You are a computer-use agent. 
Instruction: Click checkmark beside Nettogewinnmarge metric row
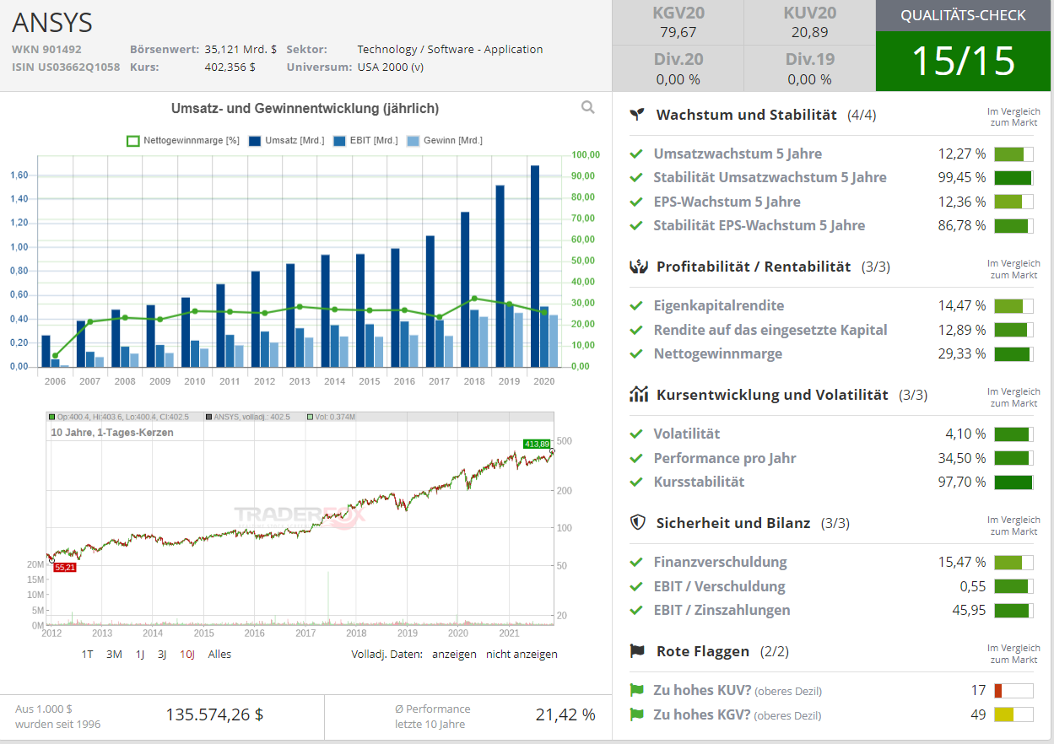tap(636, 353)
